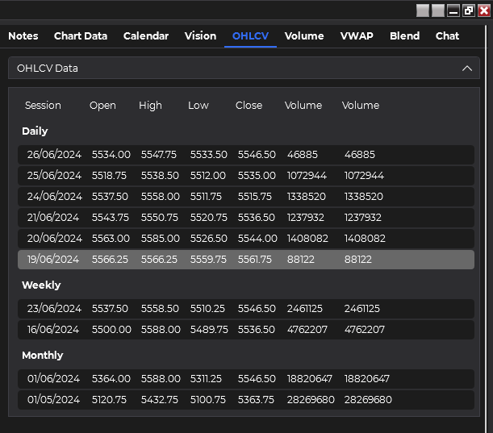Minimize the window with the minimize icon

[x=453, y=10]
